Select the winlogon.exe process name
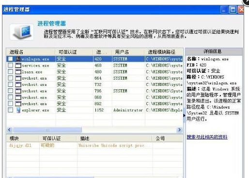249x178 pixels. tap(35, 59)
